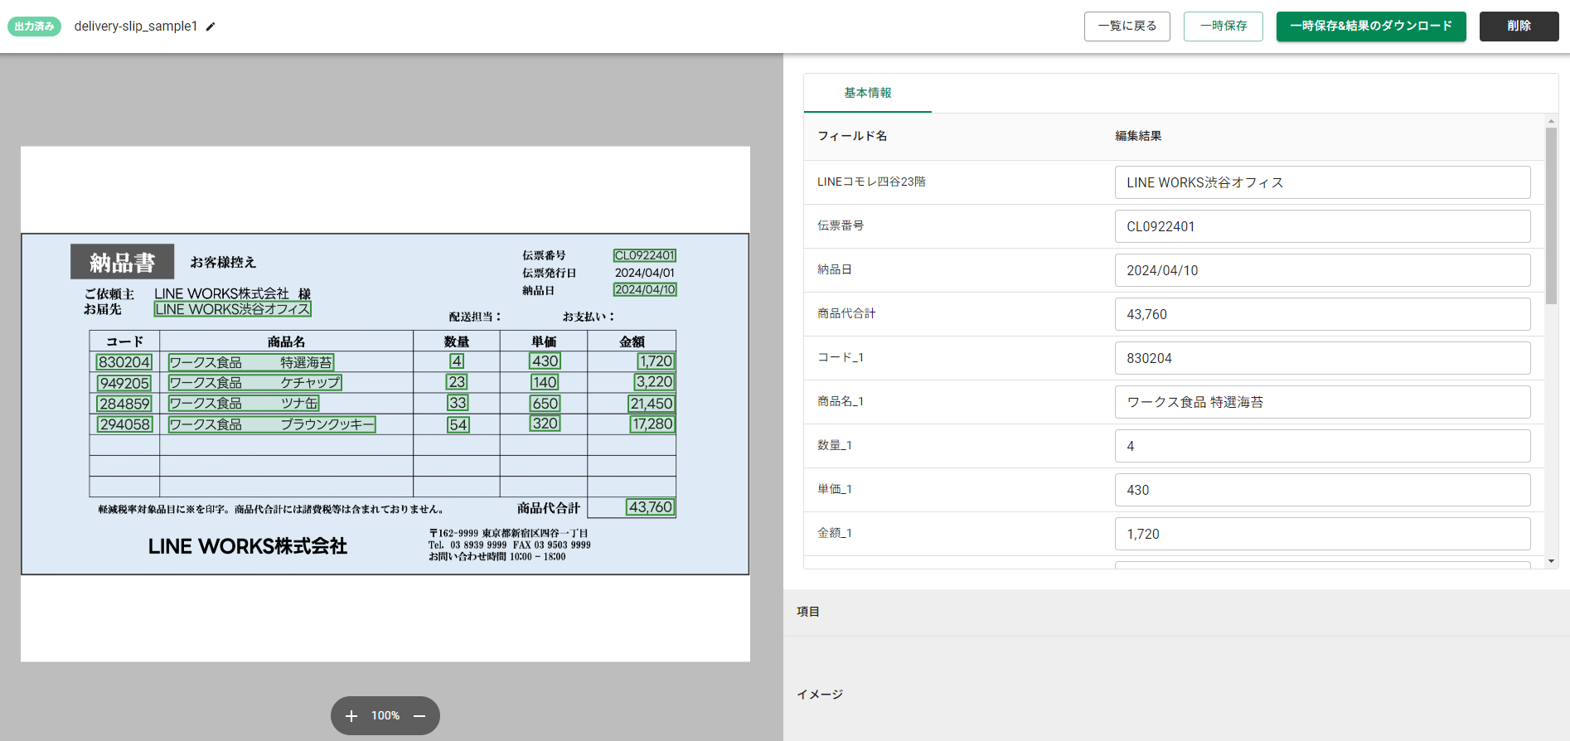
Task: Edit the LINEコモレ四谷23階 field value
Action: [1322, 182]
